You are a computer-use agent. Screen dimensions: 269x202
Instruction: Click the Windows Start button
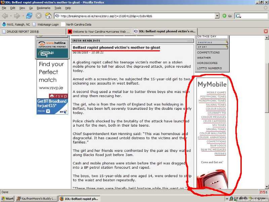coord(7,199)
